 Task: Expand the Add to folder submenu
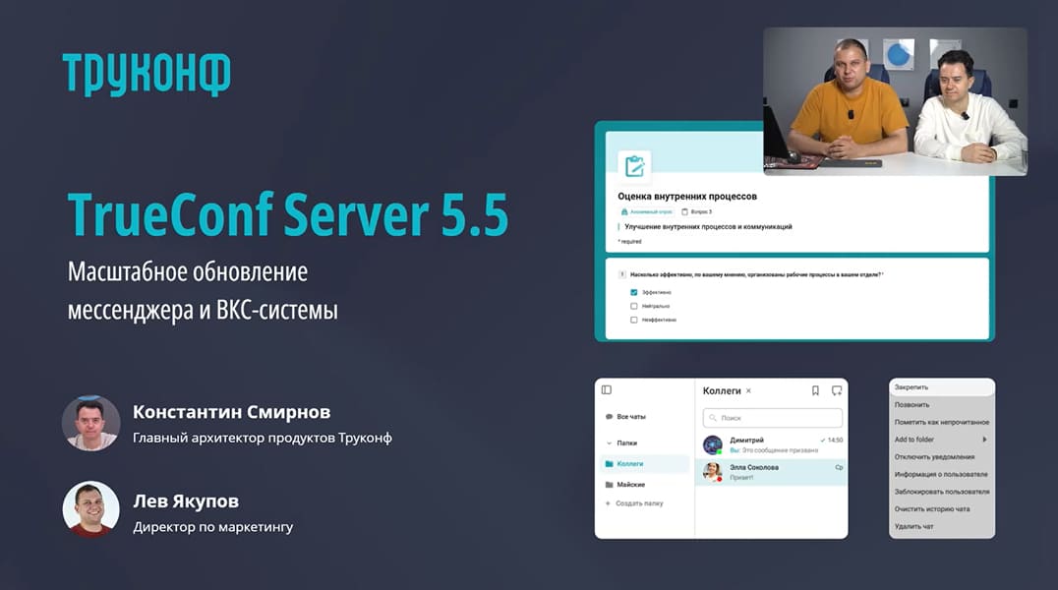(x=983, y=440)
